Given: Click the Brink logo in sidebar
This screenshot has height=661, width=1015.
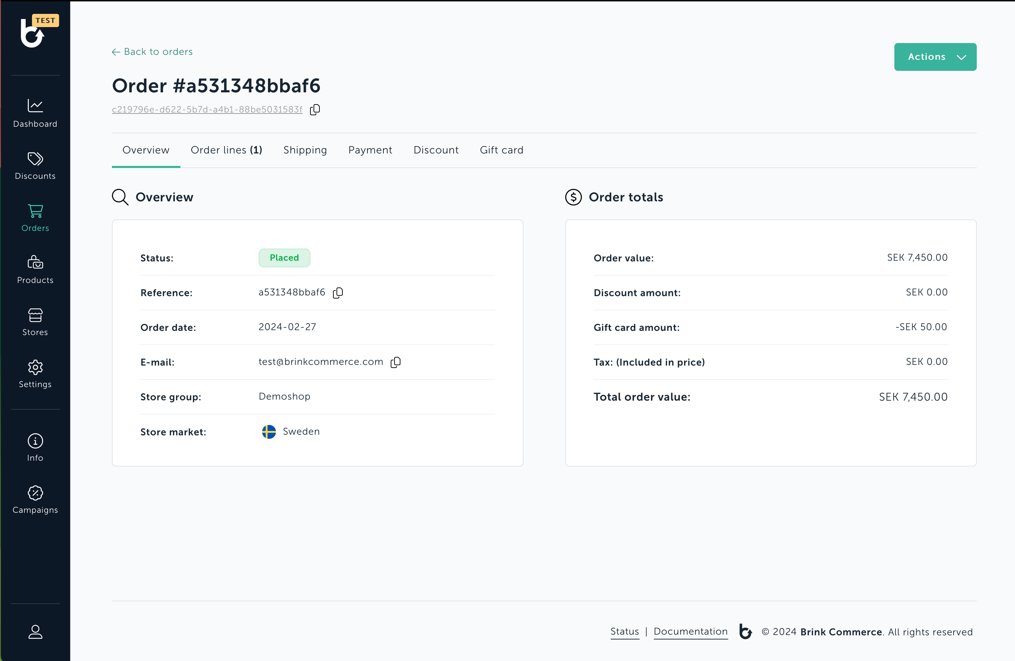Looking at the screenshot, I should (32, 33).
